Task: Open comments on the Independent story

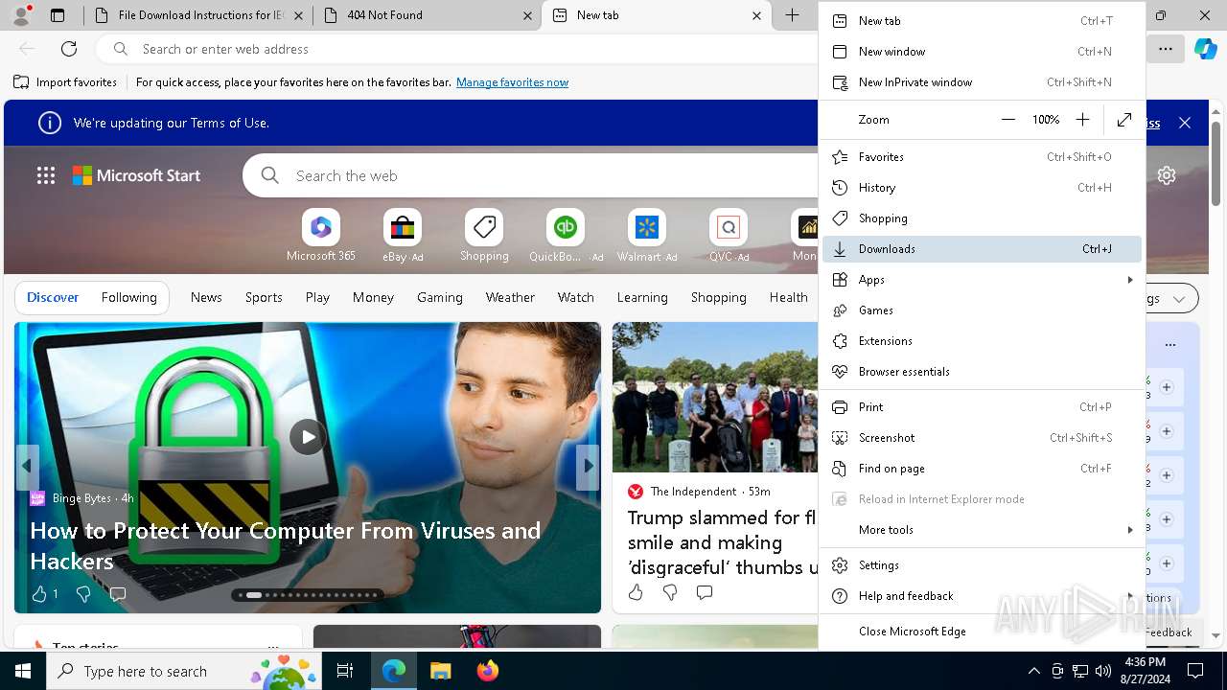Action: coord(705,592)
